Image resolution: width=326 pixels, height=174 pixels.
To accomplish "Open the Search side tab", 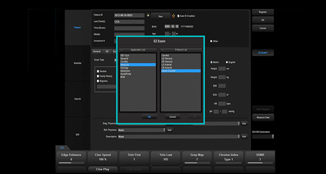I will click(78, 99).
